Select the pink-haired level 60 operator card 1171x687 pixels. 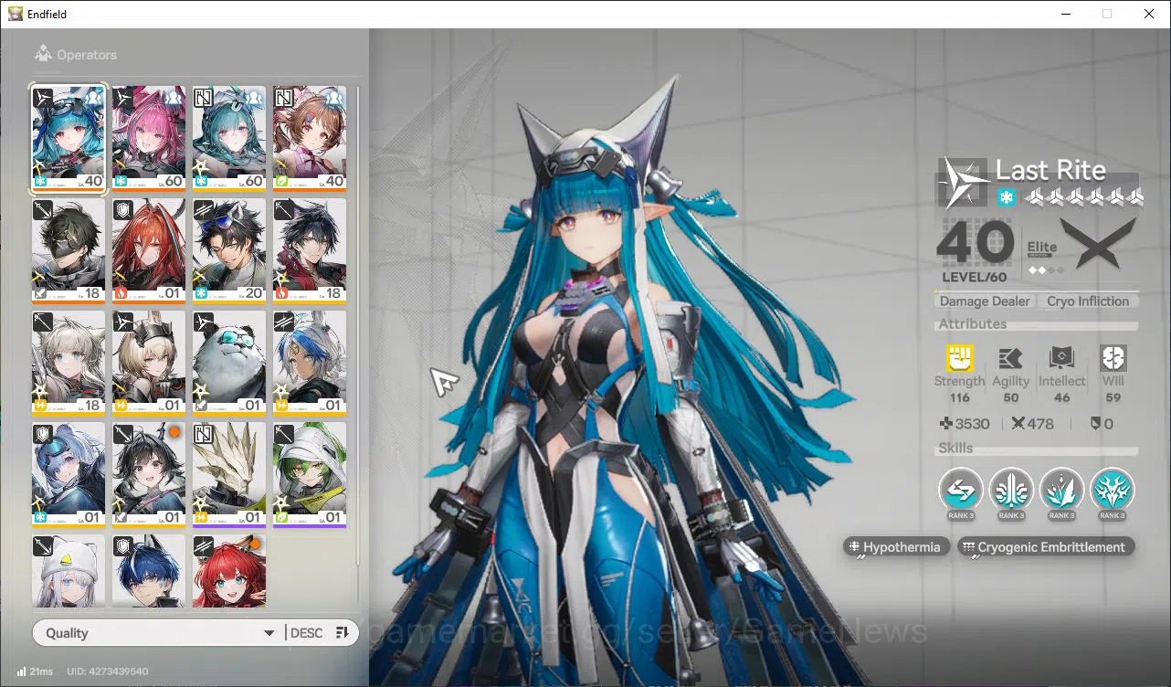149,138
